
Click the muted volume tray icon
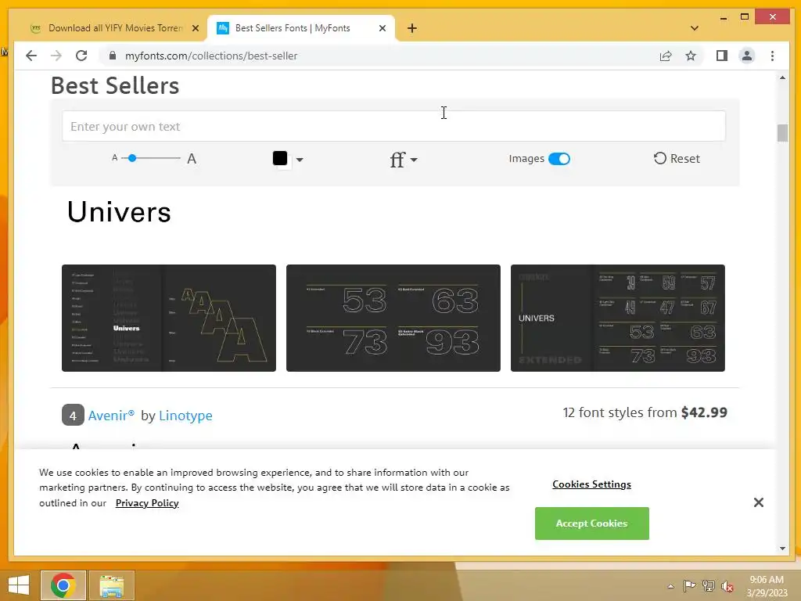[x=727, y=586]
